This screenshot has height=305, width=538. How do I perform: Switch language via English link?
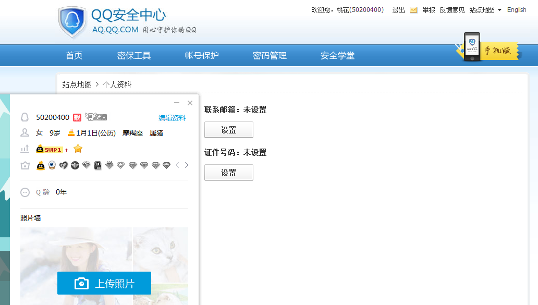click(x=517, y=9)
